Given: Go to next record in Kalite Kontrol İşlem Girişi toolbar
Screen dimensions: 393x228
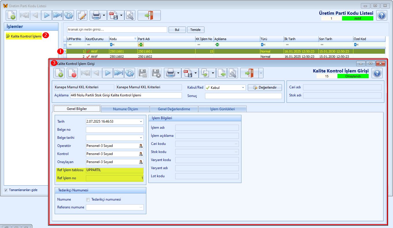Looking at the screenshot, I should [108, 73].
